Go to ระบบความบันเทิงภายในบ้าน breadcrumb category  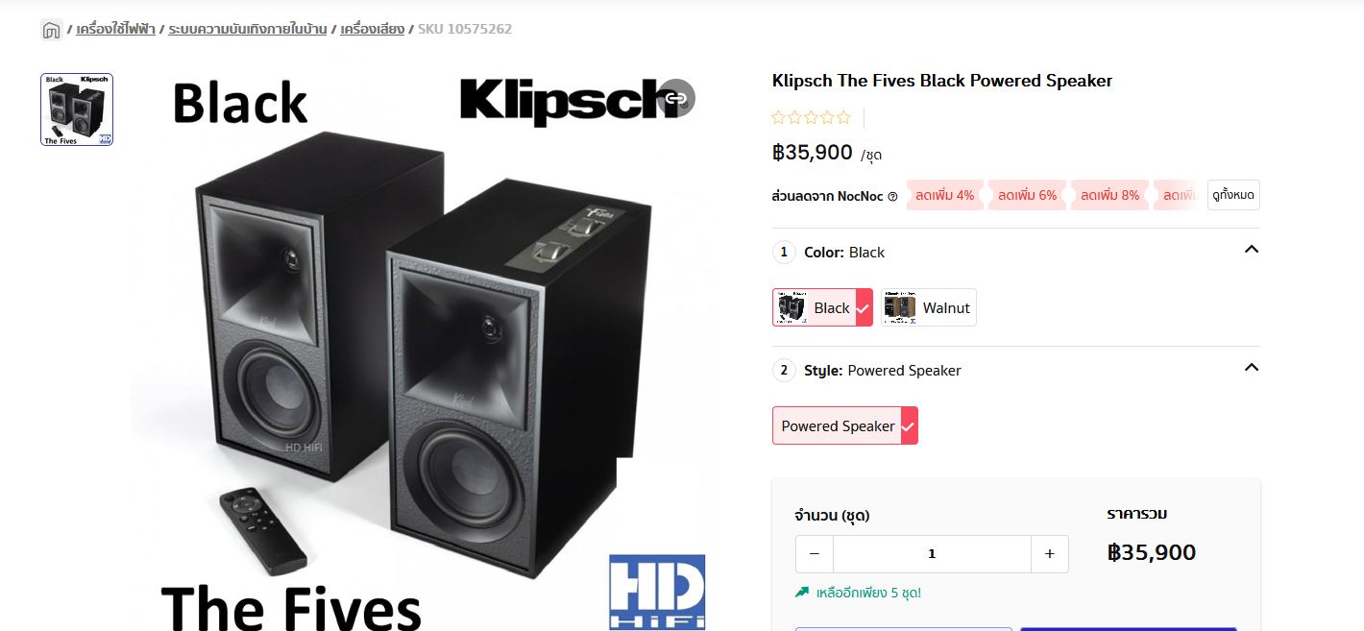(248, 30)
